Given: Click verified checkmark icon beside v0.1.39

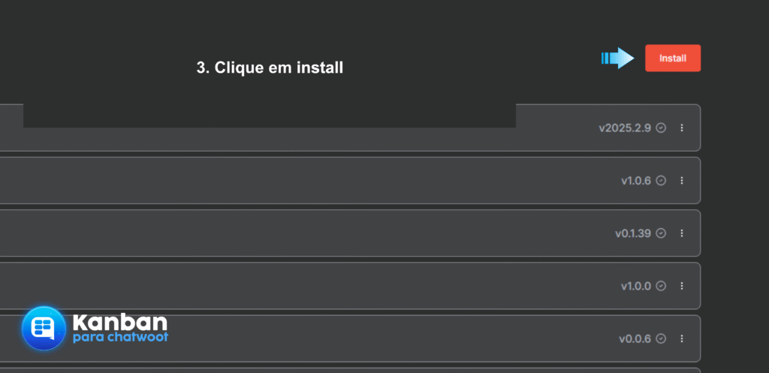Looking at the screenshot, I should click(661, 233).
